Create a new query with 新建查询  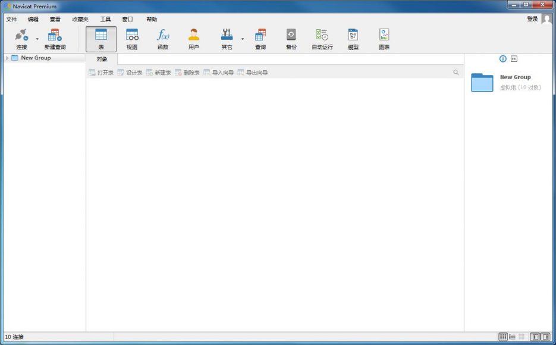(x=55, y=39)
